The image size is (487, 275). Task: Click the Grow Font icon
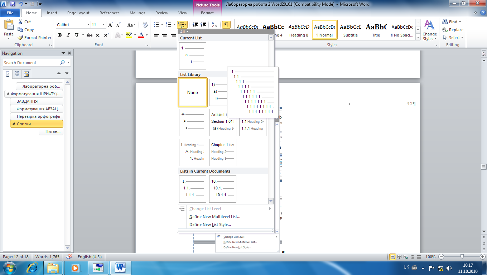tap(111, 25)
